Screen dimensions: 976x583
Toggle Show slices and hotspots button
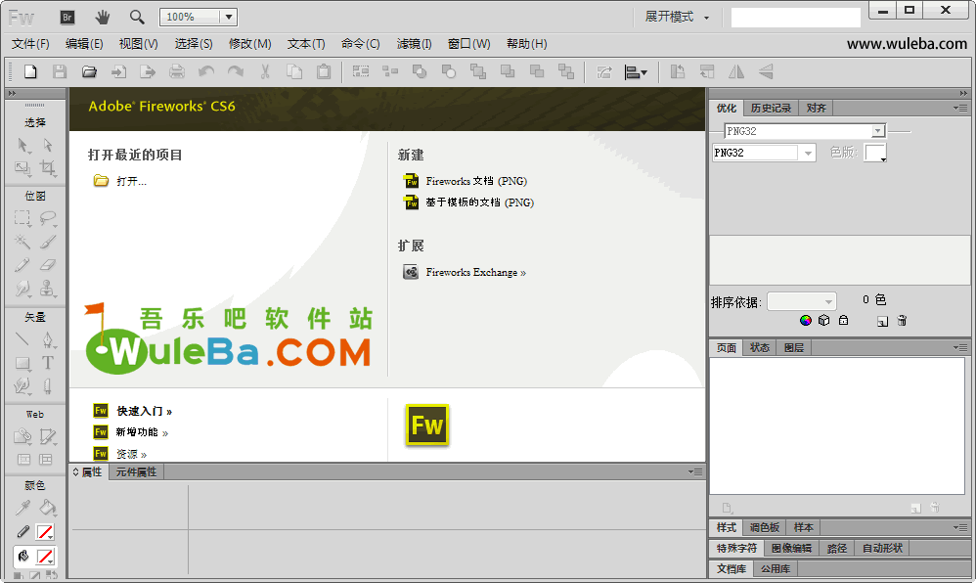[x=46, y=460]
